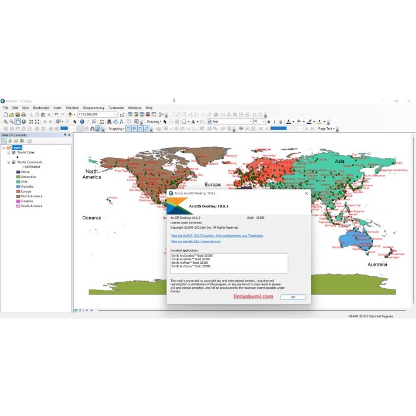The height and width of the screenshot is (416, 416).
Task: Select the Zoom In tool
Action: point(5,121)
